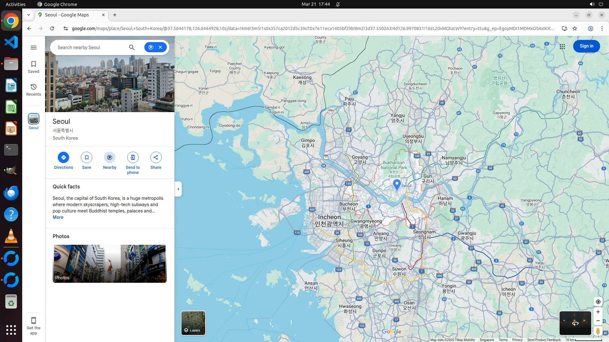Click the Send to phone icon
Screen dimensions: 609x342
[133, 157]
